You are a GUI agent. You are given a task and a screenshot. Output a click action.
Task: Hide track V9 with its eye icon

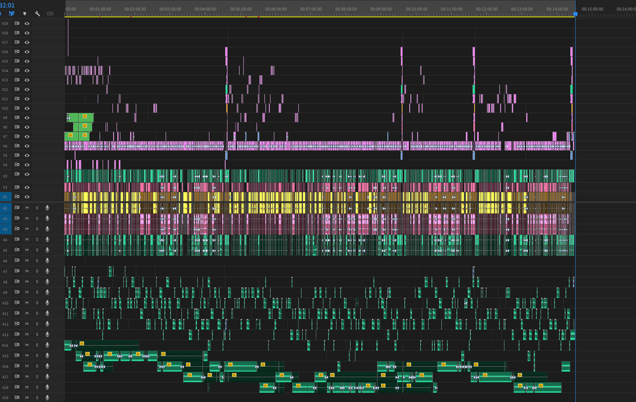(27, 118)
